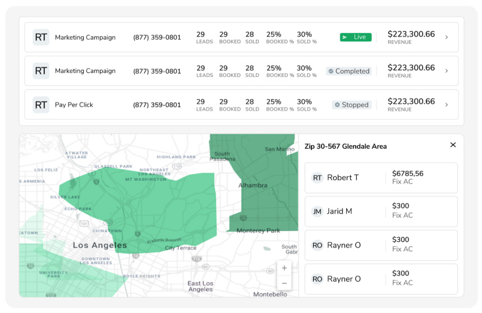
Task: Click the Robert T avatar badge
Action: (x=318, y=178)
